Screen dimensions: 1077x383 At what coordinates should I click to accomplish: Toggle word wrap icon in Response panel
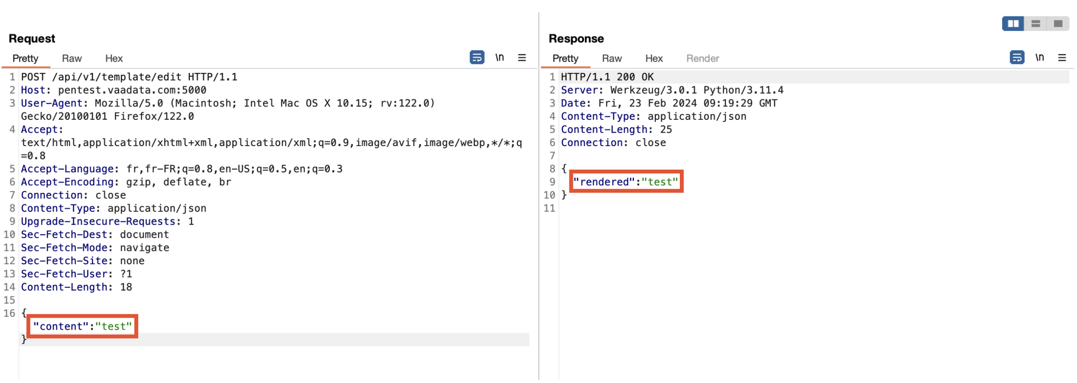1016,58
